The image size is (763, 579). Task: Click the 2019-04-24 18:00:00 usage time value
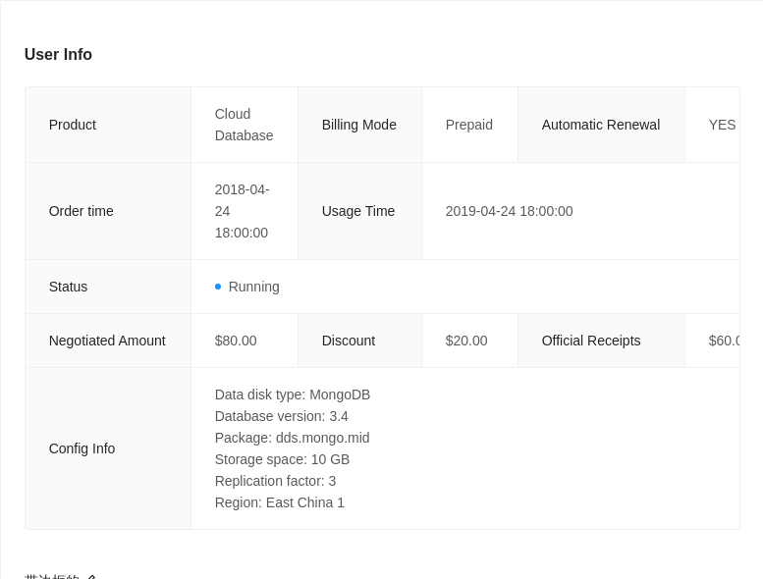click(x=509, y=211)
